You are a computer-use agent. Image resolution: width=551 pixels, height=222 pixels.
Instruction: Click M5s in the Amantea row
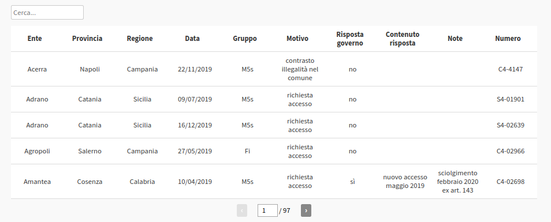pyautogui.click(x=247, y=182)
